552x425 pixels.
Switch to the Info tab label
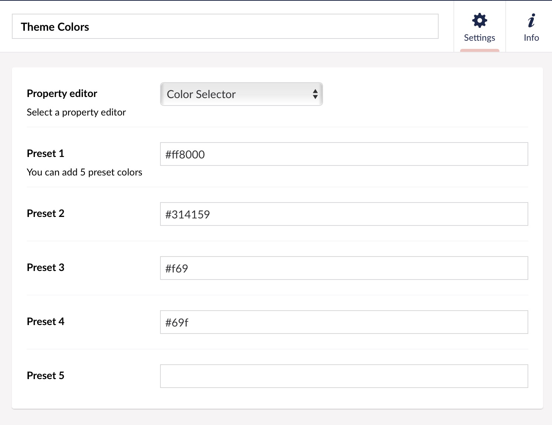click(x=531, y=38)
